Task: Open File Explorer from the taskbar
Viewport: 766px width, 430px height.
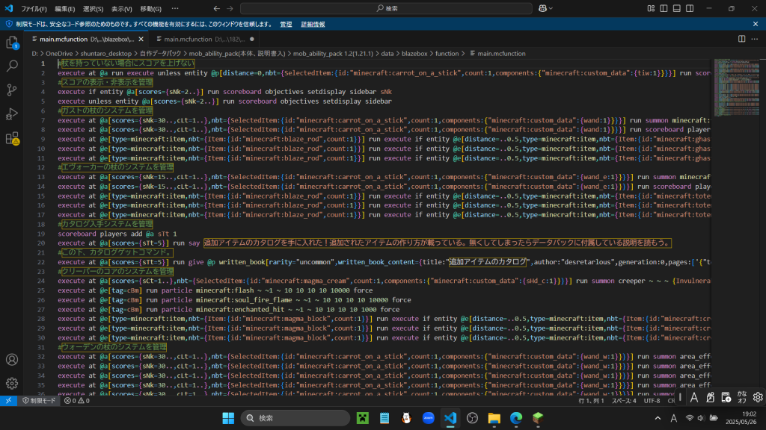Action: point(494,418)
